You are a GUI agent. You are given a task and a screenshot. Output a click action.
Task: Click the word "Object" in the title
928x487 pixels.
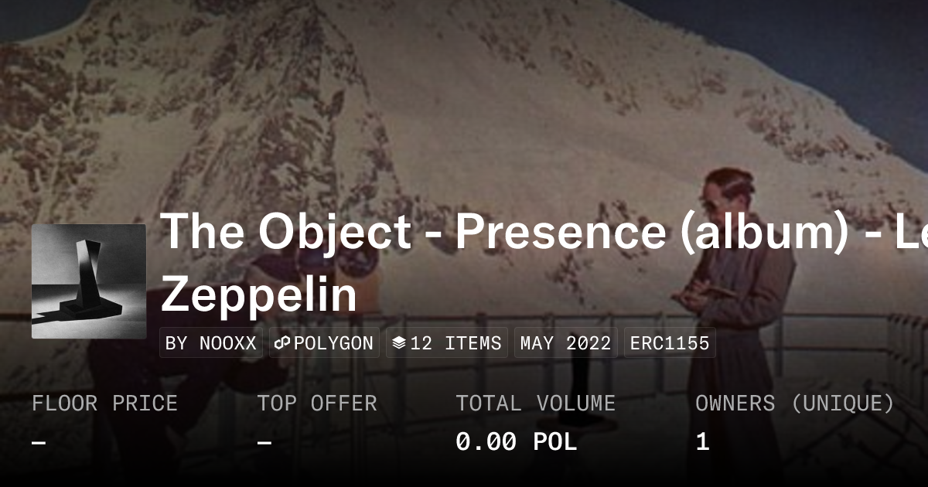pyautogui.click(x=335, y=230)
